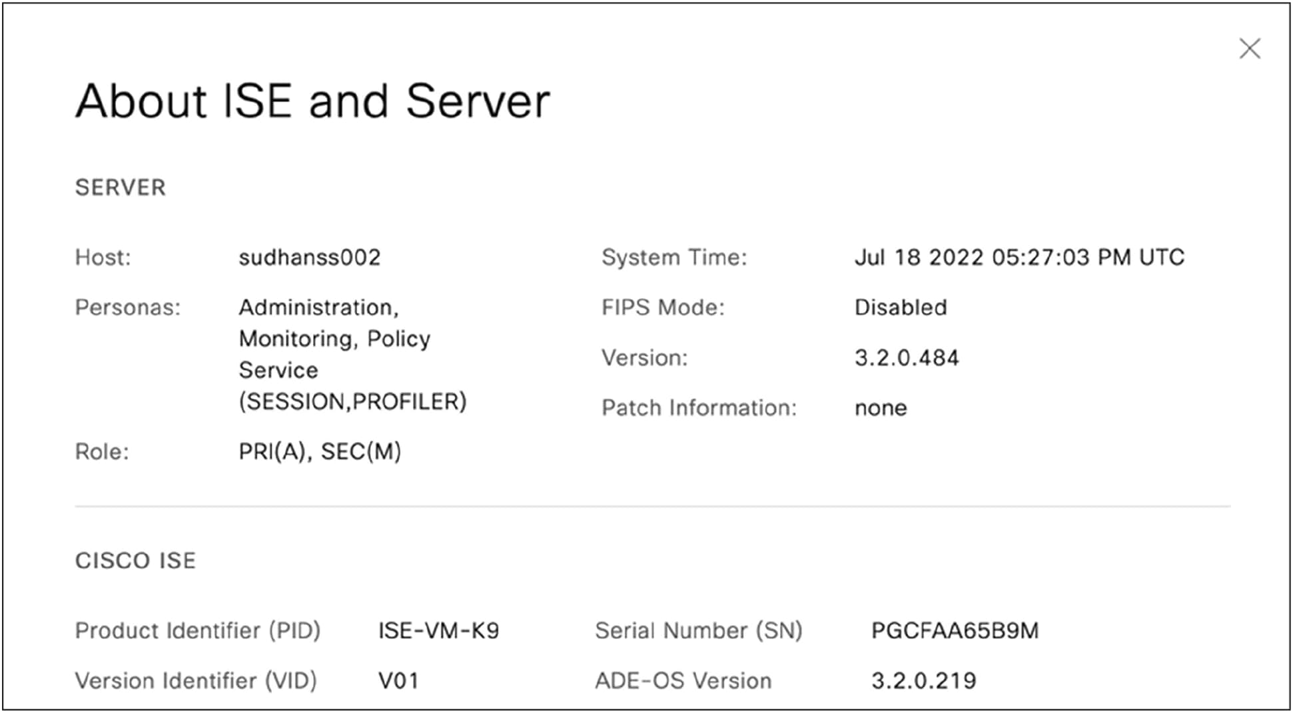Click the Product Identifier (PID) label
This screenshot has height=713, width=1293.
point(197,630)
